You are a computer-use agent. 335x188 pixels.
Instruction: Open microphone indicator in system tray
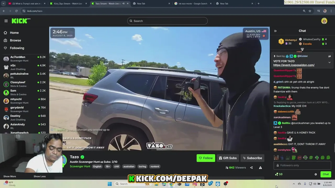(305, 184)
